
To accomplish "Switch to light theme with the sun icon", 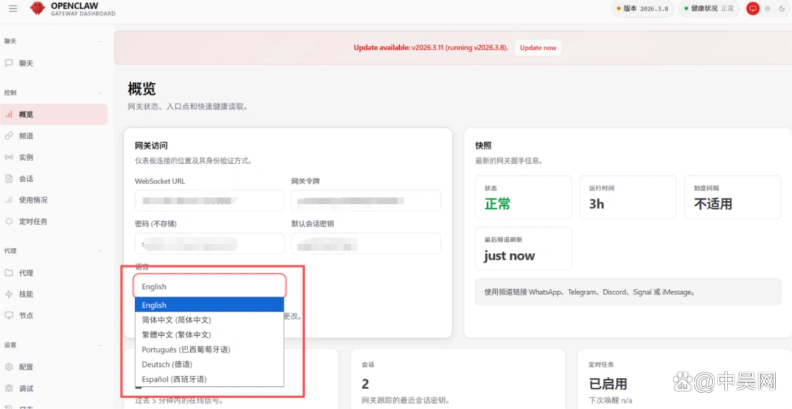I will tap(767, 8).
